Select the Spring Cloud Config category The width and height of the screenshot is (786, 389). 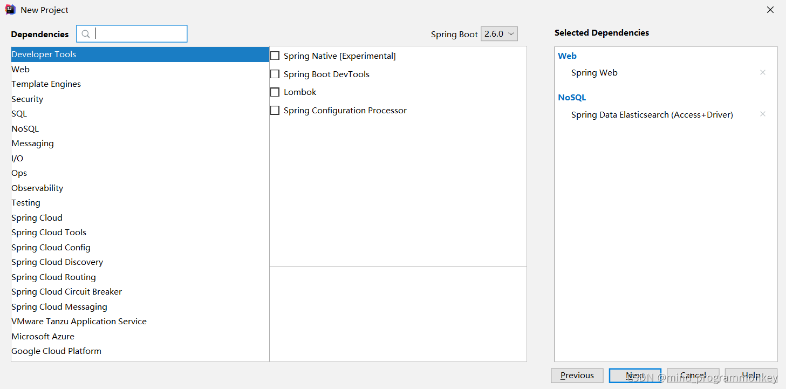140,247
